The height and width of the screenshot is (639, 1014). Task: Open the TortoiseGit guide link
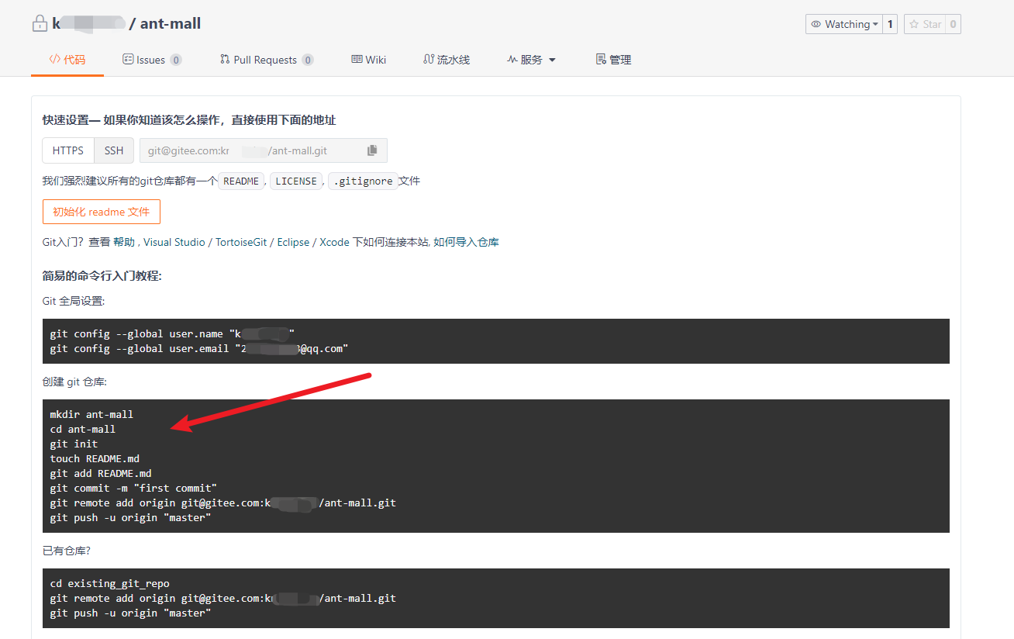241,242
